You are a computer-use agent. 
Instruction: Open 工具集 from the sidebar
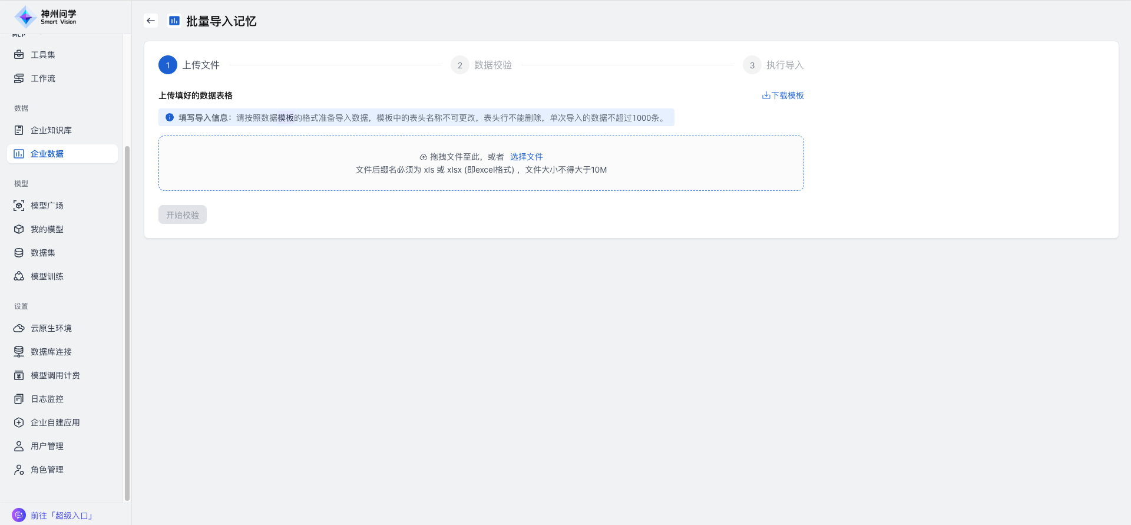(42, 55)
